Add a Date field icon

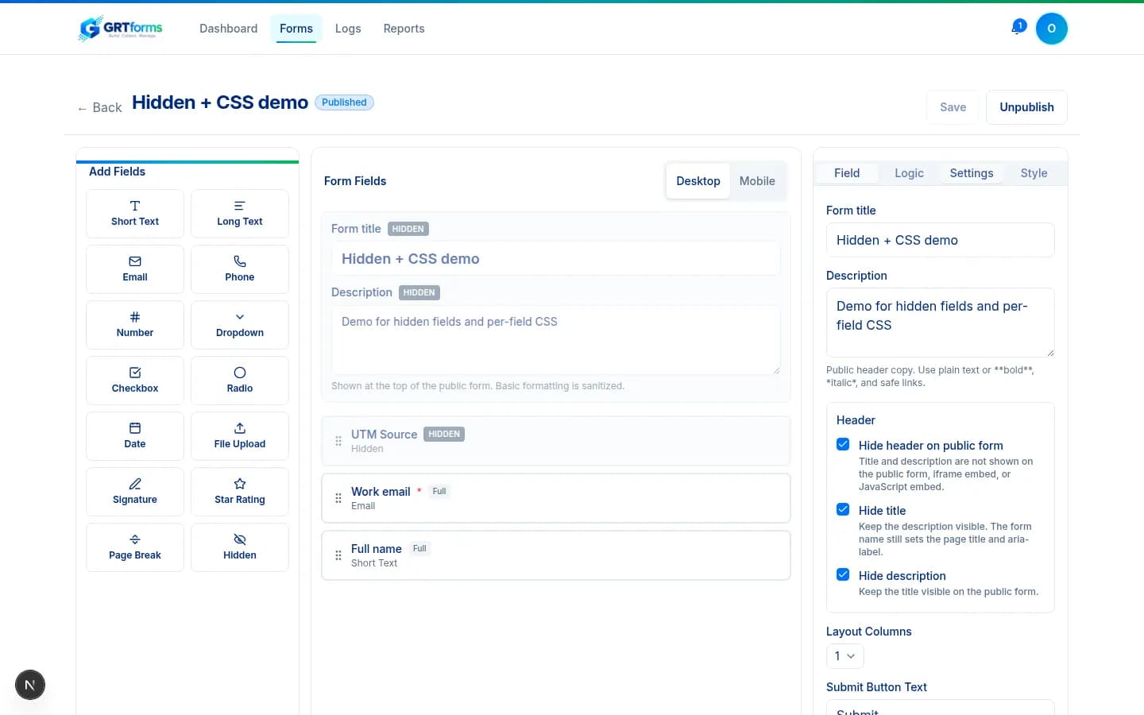point(135,428)
